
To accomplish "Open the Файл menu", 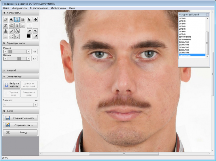I will tap(6, 8).
